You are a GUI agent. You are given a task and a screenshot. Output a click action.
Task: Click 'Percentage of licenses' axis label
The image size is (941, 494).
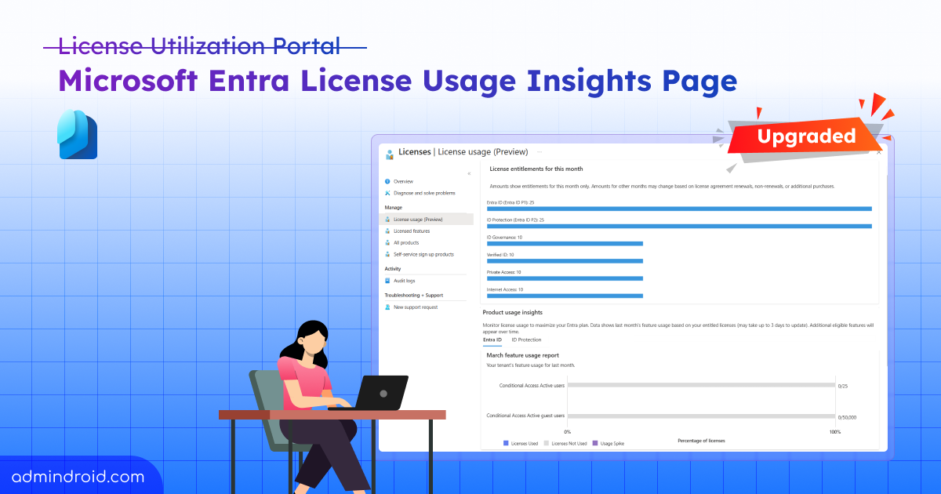pos(701,441)
